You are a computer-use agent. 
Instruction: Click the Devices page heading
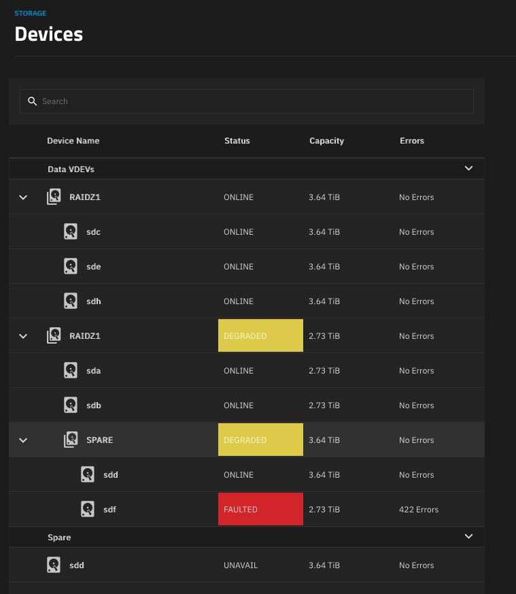coord(48,34)
